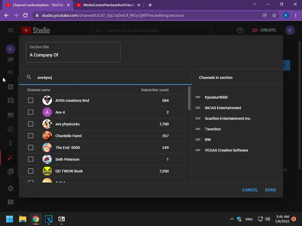Open Playlists from the sidebar
The width and height of the screenshot is (302, 226).
pos(10,73)
